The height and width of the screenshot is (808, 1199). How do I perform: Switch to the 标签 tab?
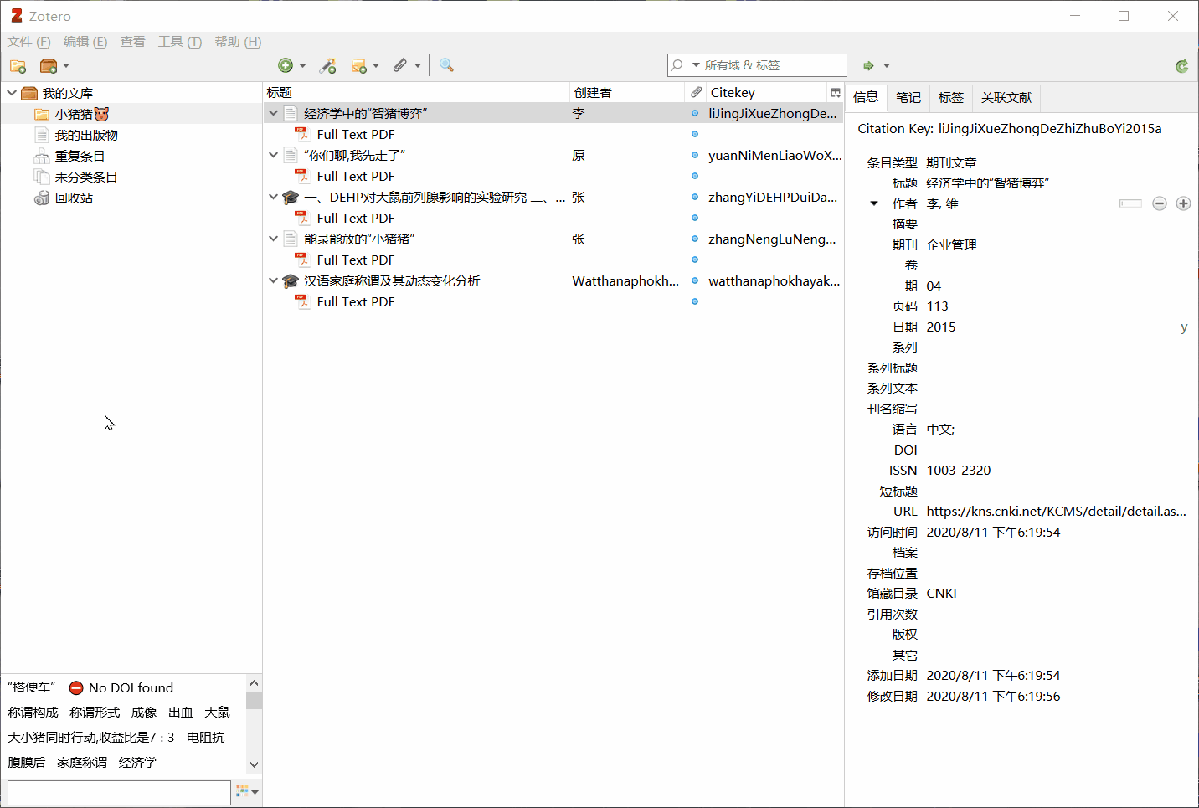click(x=950, y=97)
